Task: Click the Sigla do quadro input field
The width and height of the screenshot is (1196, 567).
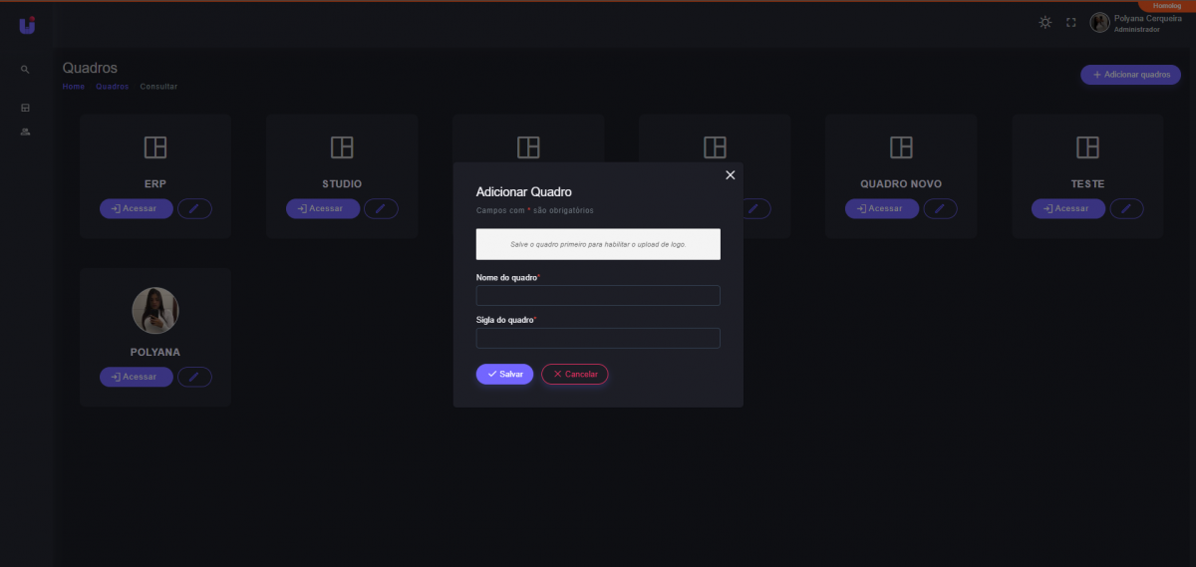Action: pos(598,339)
